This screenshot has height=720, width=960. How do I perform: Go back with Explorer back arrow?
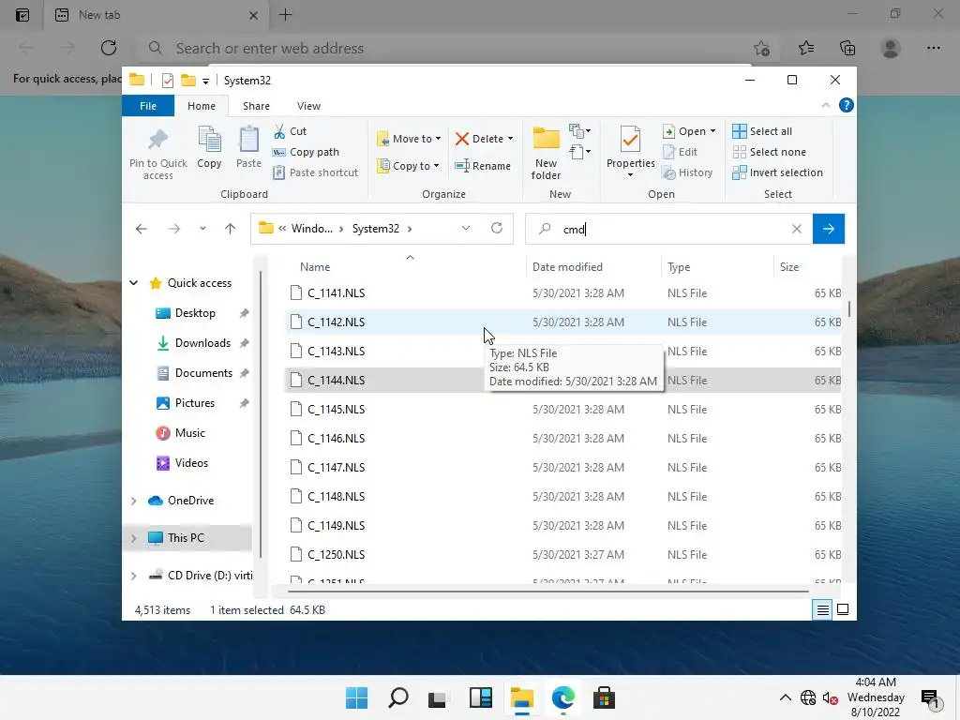point(142,229)
